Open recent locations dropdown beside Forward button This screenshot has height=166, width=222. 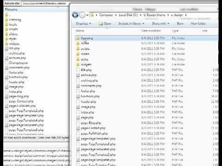click(x=87, y=15)
